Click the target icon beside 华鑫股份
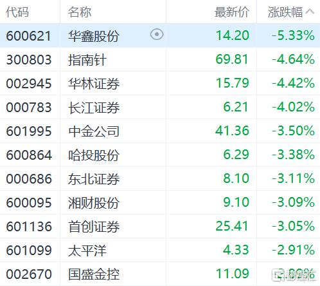This screenshot has width=320, height=286. (157, 34)
